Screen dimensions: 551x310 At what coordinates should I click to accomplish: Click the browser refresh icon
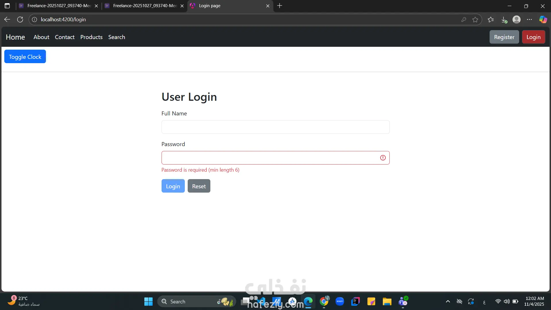click(20, 20)
